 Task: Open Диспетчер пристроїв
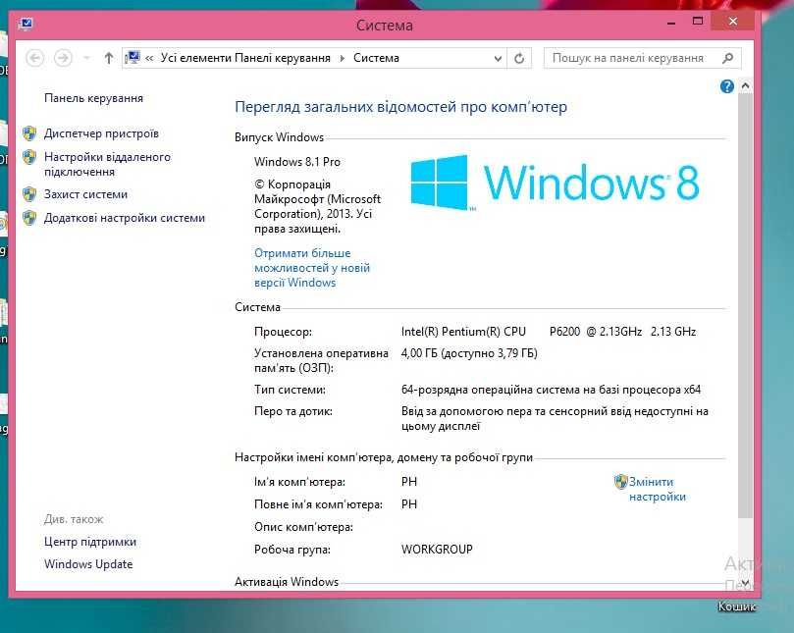pos(101,133)
